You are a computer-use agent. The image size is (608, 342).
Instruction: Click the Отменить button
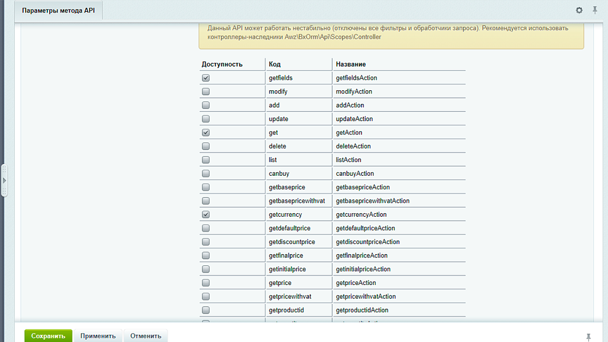tap(145, 335)
